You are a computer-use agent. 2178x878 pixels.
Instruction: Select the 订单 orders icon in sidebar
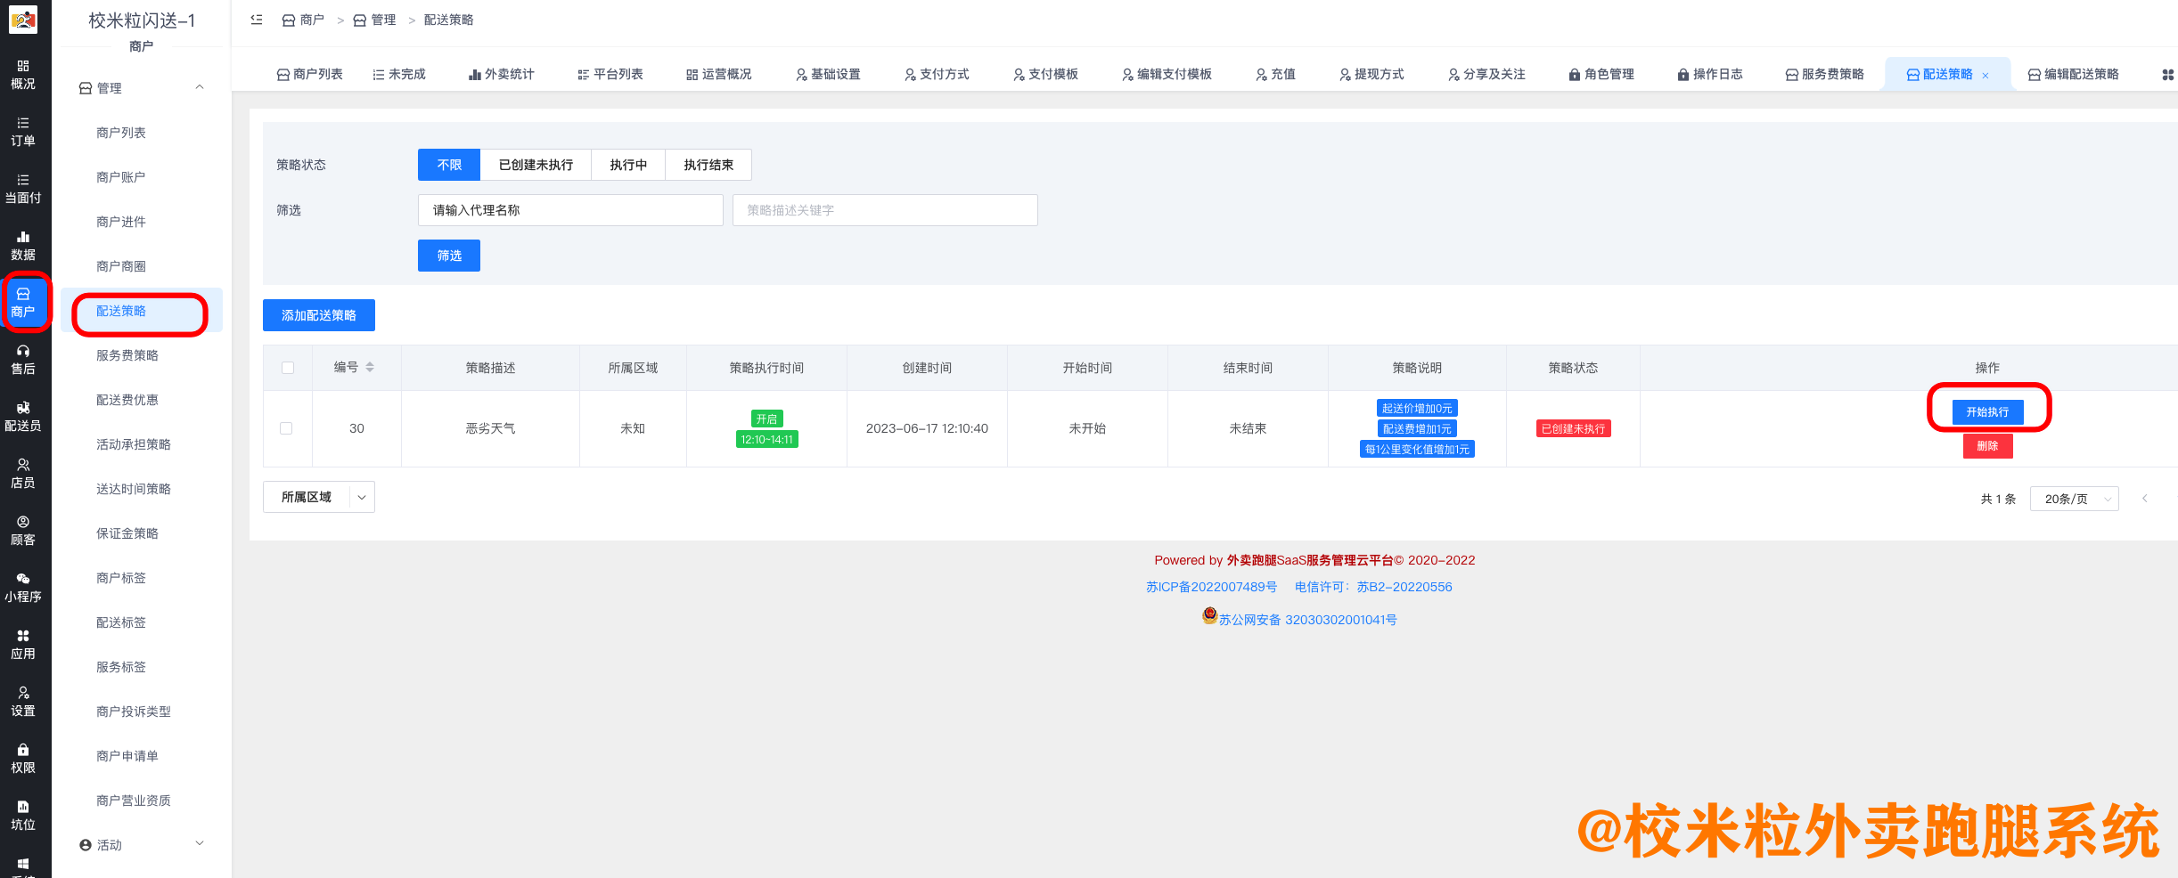tap(24, 132)
